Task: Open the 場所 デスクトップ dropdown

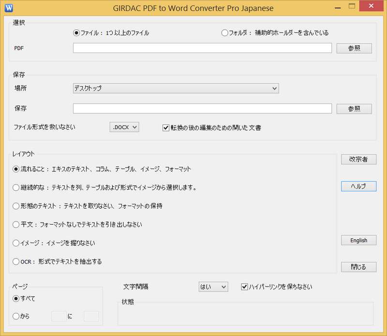Action: (x=175, y=88)
